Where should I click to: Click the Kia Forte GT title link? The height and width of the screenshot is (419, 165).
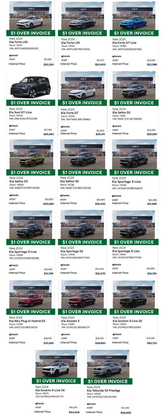(x=70, y=113)
